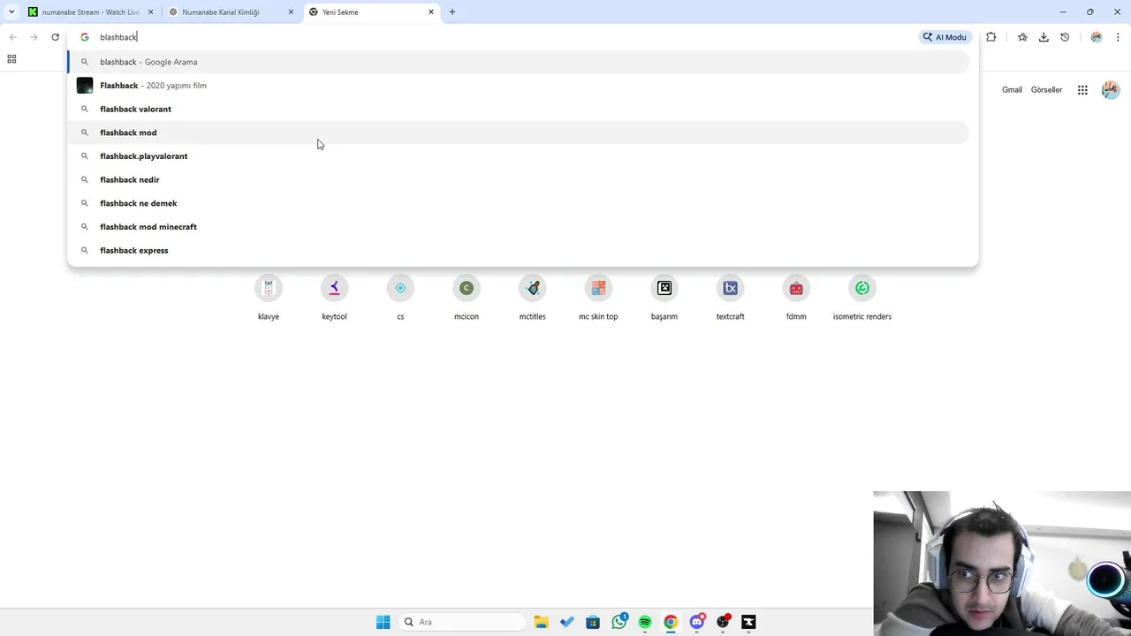Image resolution: width=1131 pixels, height=636 pixels.
Task: Close the Numanabe Kanal Kimliği tab
Action: (291, 12)
